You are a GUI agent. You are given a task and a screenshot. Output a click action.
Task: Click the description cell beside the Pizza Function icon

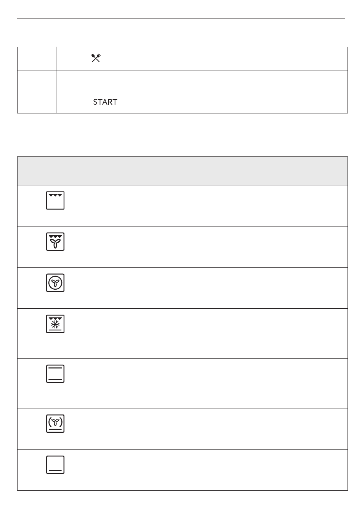[221, 429]
